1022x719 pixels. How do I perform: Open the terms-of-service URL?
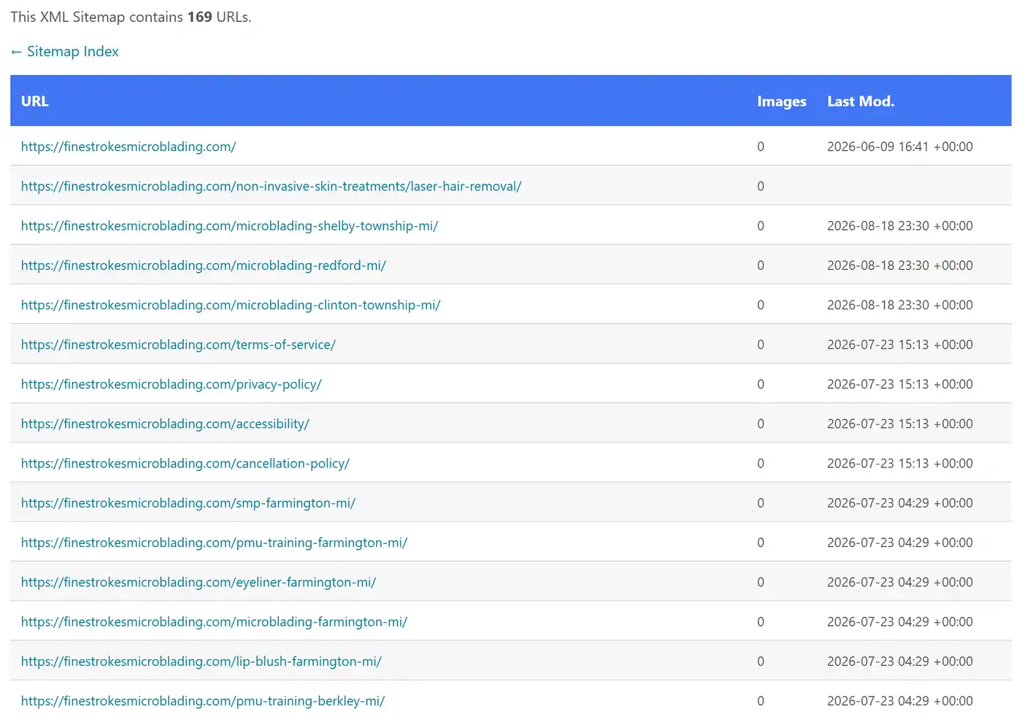pyautogui.click(x=178, y=345)
